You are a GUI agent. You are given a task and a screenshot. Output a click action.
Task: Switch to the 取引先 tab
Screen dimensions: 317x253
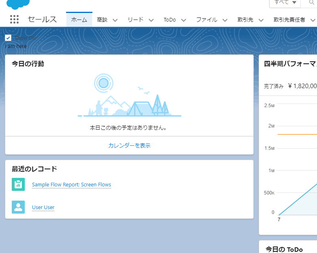pyautogui.click(x=245, y=19)
